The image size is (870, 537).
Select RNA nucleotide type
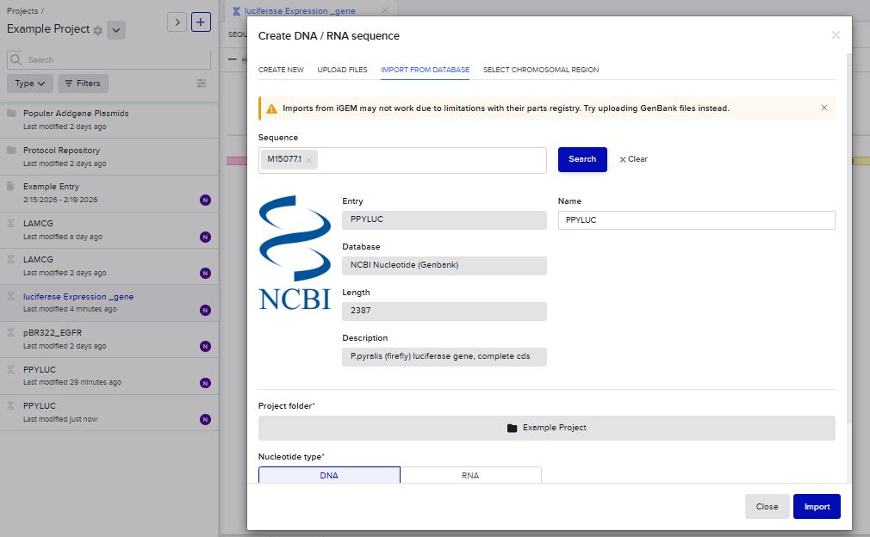pos(470,475)
